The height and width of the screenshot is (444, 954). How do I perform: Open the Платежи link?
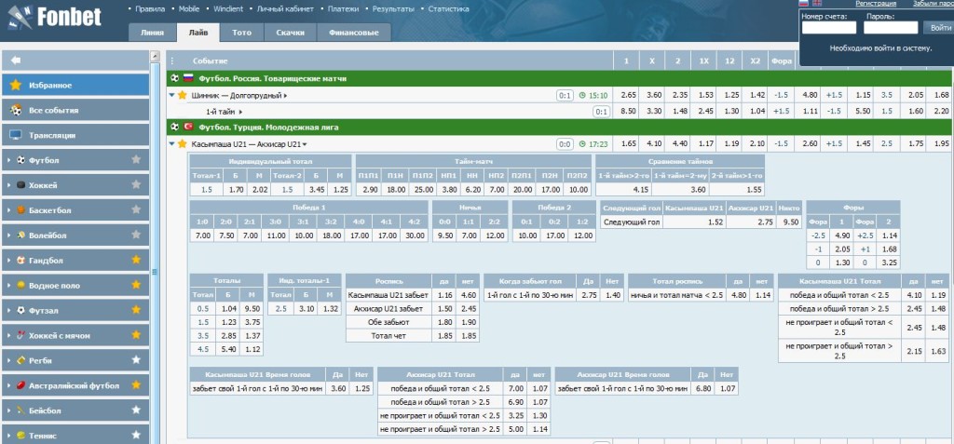(343, 9)
